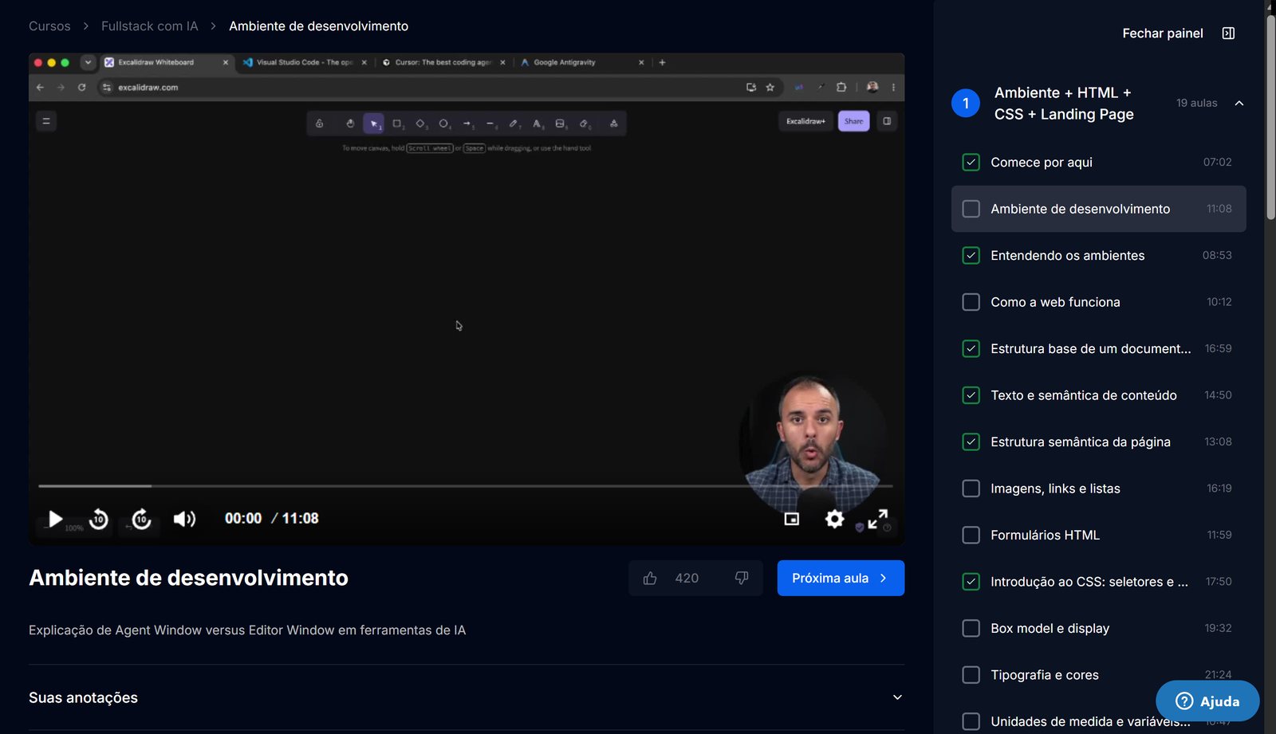Screen dimensions: 1276x734
Task: Select the Excalidraw rectangle tool
Action: tap(397, 124)
